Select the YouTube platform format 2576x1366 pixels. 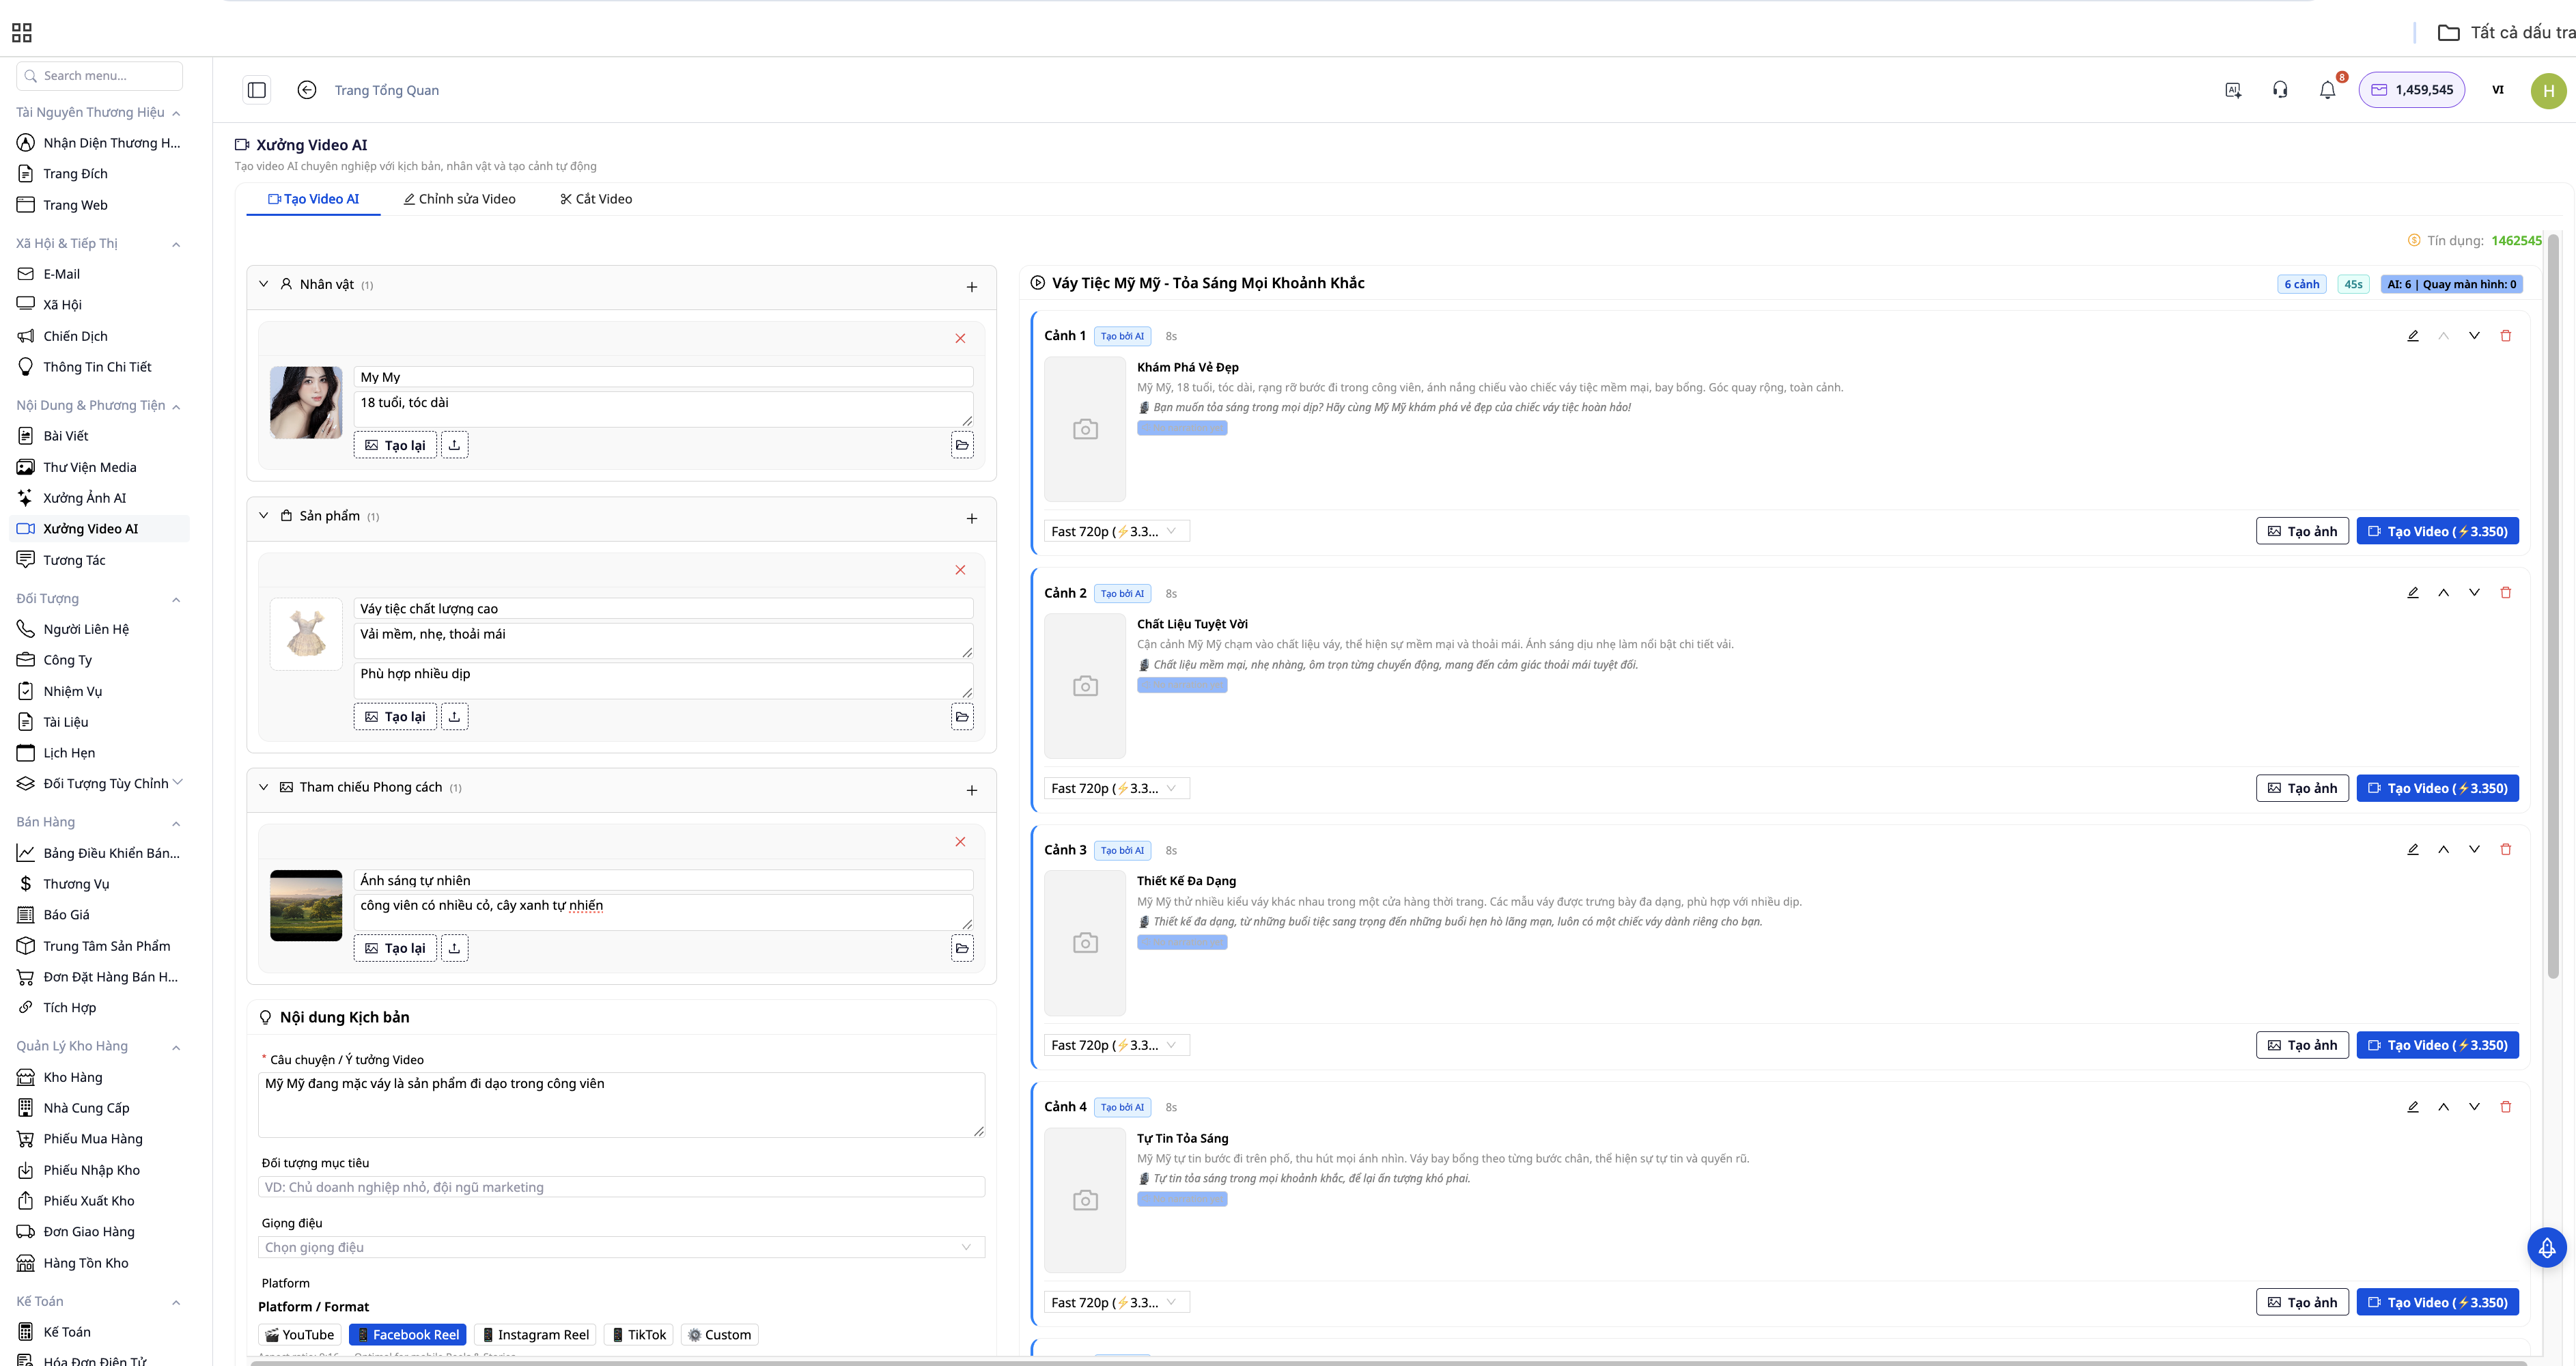pyautogui.click(x=300, y=1335)
